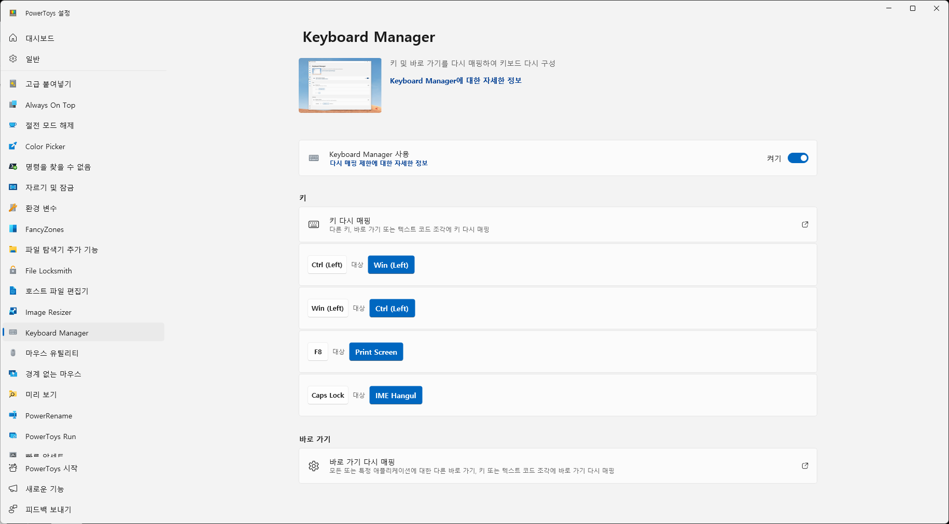Click the 호스트 파일 편집기 icon

pos(13,291)
